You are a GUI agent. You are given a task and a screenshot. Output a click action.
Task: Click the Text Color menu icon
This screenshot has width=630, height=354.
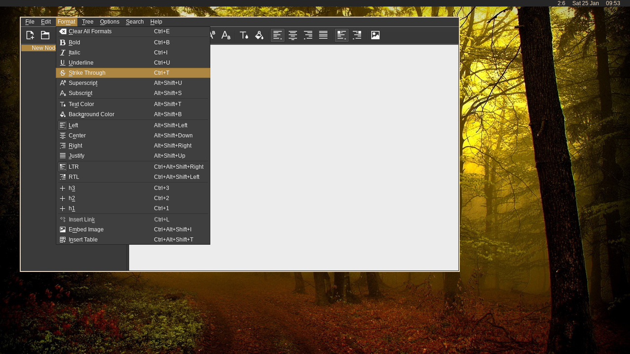63,104
